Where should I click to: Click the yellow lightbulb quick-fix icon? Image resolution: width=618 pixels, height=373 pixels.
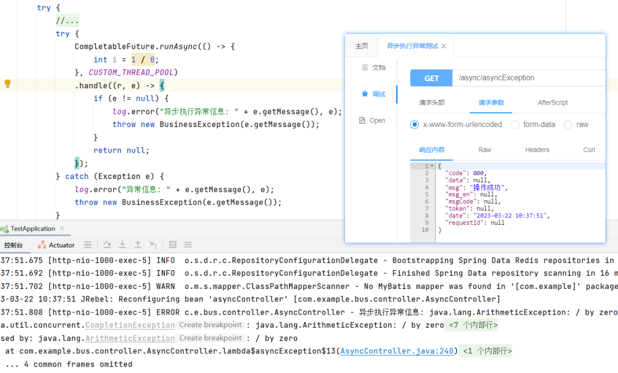[7, 84]
